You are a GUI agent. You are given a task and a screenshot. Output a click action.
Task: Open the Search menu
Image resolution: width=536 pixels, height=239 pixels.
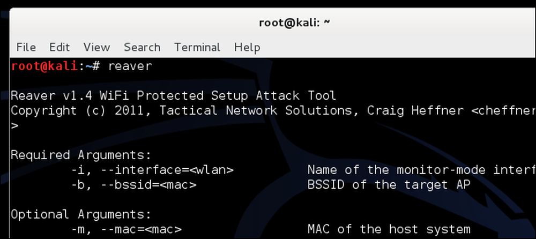pos(142,47)
